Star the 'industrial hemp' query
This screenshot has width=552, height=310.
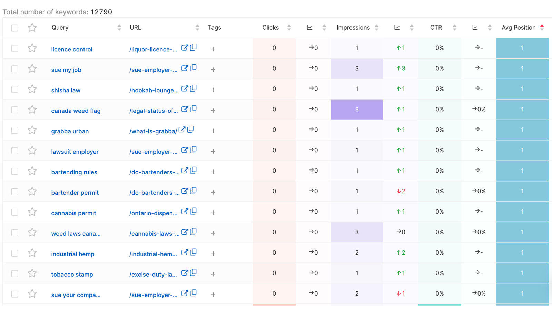click(32, 253)
